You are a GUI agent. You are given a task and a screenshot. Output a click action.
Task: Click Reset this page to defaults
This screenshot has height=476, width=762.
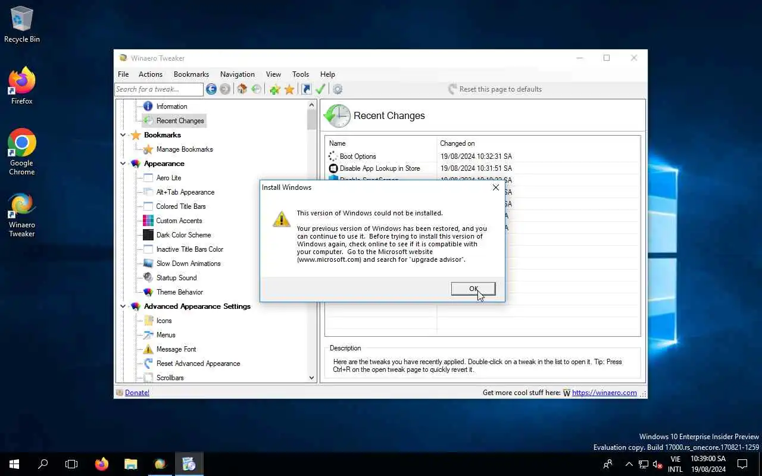(x=495, y=89)
